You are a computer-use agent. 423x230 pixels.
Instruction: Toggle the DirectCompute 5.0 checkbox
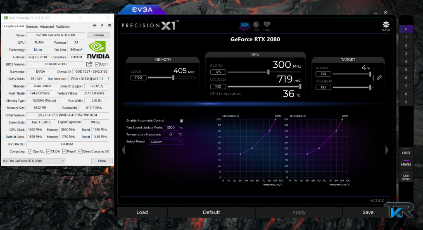pos(81,152)
